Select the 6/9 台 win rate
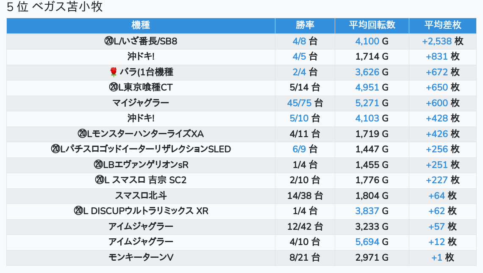483x273 pixels. 305,149
